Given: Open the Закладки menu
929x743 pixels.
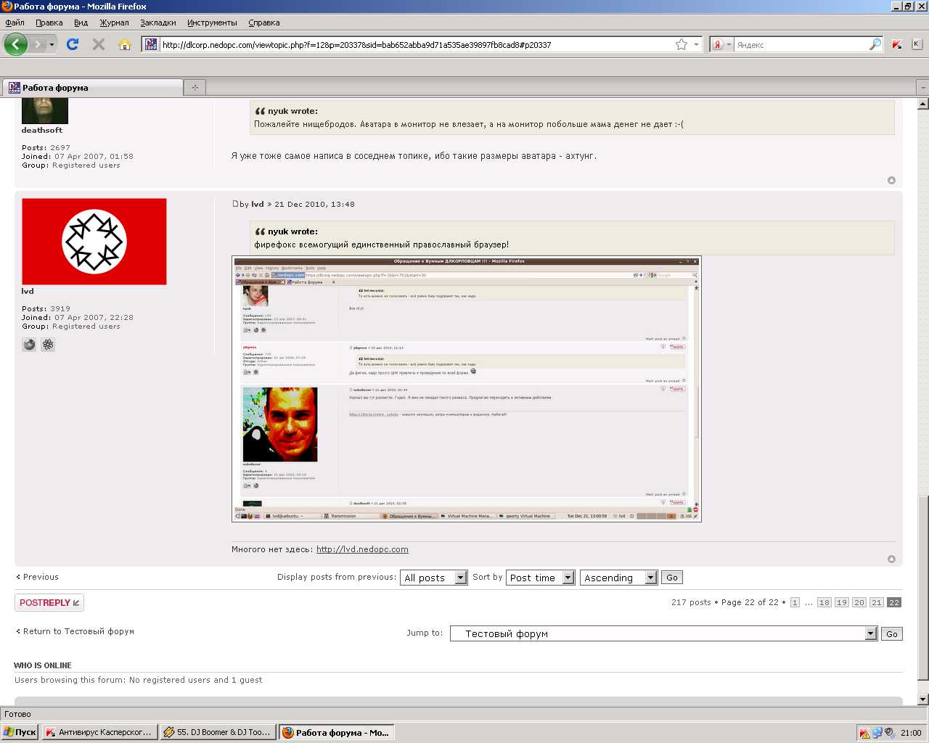Looking at the screenshot, I should (x=157, y=22).
